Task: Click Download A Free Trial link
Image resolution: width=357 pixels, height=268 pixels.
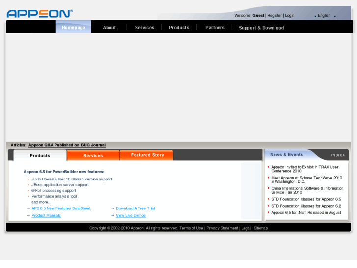Action: [135, 208]
